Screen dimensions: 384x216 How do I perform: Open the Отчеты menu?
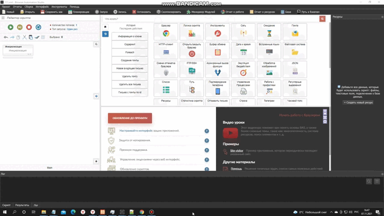tap(17, 7)
